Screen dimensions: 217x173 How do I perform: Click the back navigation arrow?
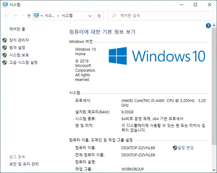(6, 16)
